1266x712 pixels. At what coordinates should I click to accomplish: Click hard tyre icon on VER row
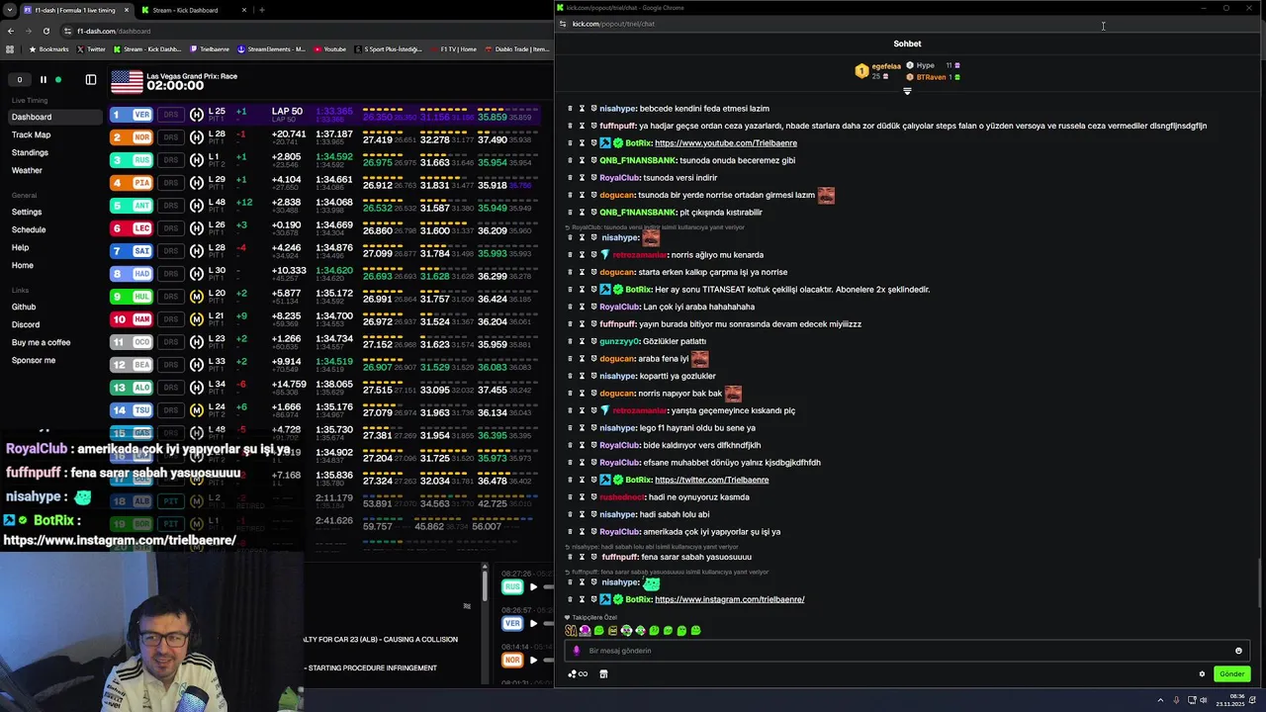click(196, 115)
